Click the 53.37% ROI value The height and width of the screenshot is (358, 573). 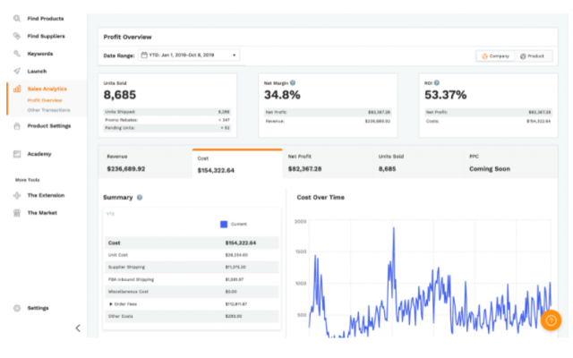pyautogui.click(x=446, y=95)
